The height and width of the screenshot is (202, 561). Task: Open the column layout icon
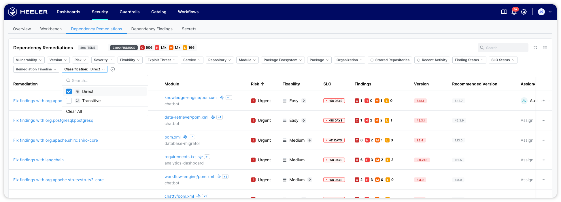(545, 48)
